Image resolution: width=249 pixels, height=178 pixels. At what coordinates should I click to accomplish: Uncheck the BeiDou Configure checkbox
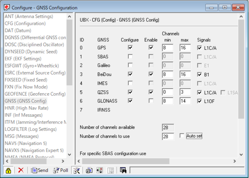(x=130, y=74)
